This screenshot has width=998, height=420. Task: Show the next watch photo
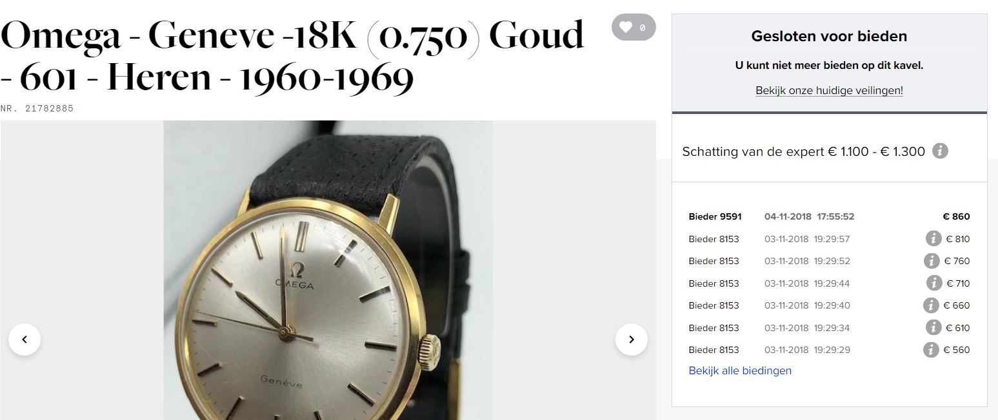[632, 339]
